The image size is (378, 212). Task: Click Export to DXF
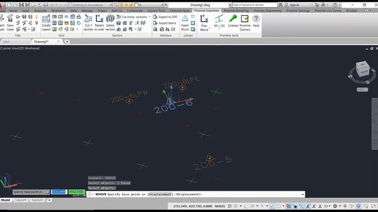click(165, 17)
